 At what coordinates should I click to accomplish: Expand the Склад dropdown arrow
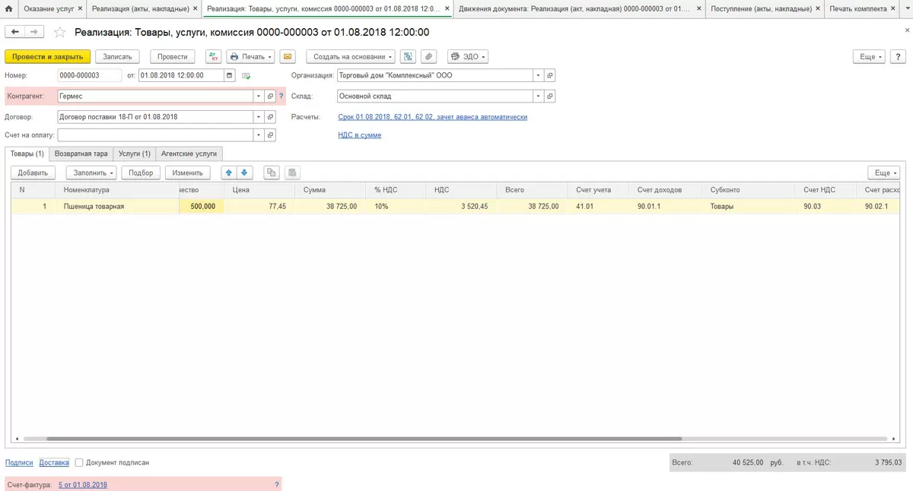tap(538, 97)
